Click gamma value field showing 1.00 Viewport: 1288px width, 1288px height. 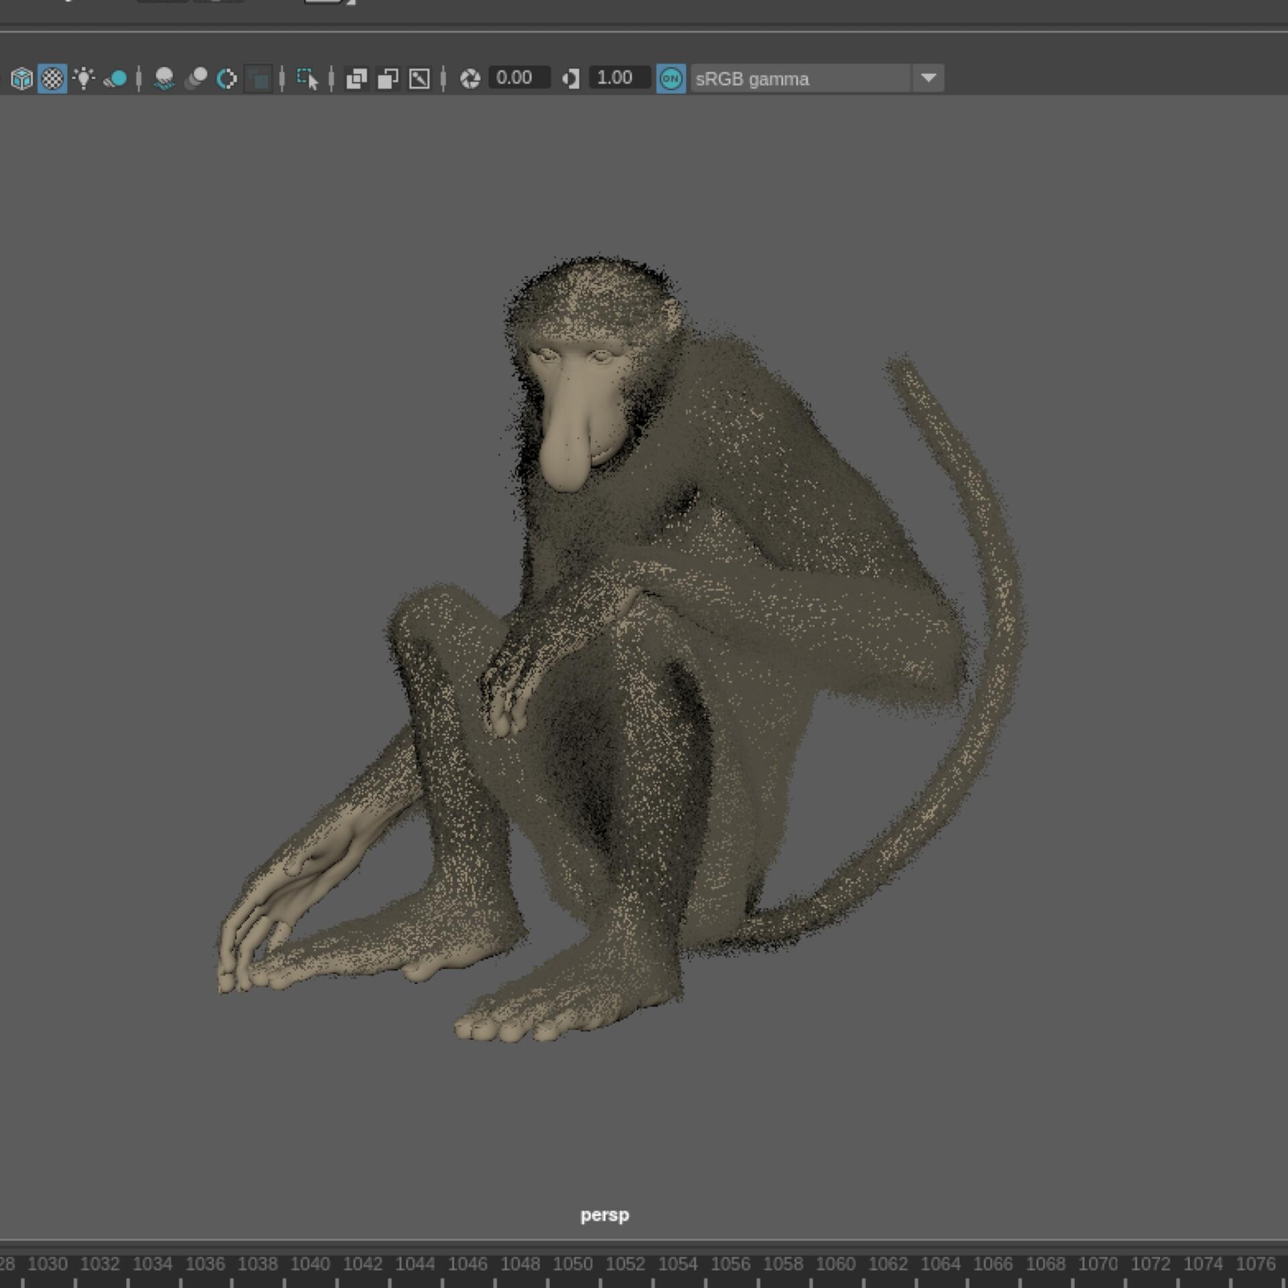(619, 78)
